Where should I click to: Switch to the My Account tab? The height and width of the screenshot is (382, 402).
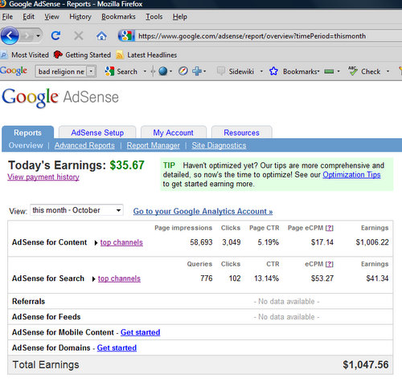click(x=173, y=132)
